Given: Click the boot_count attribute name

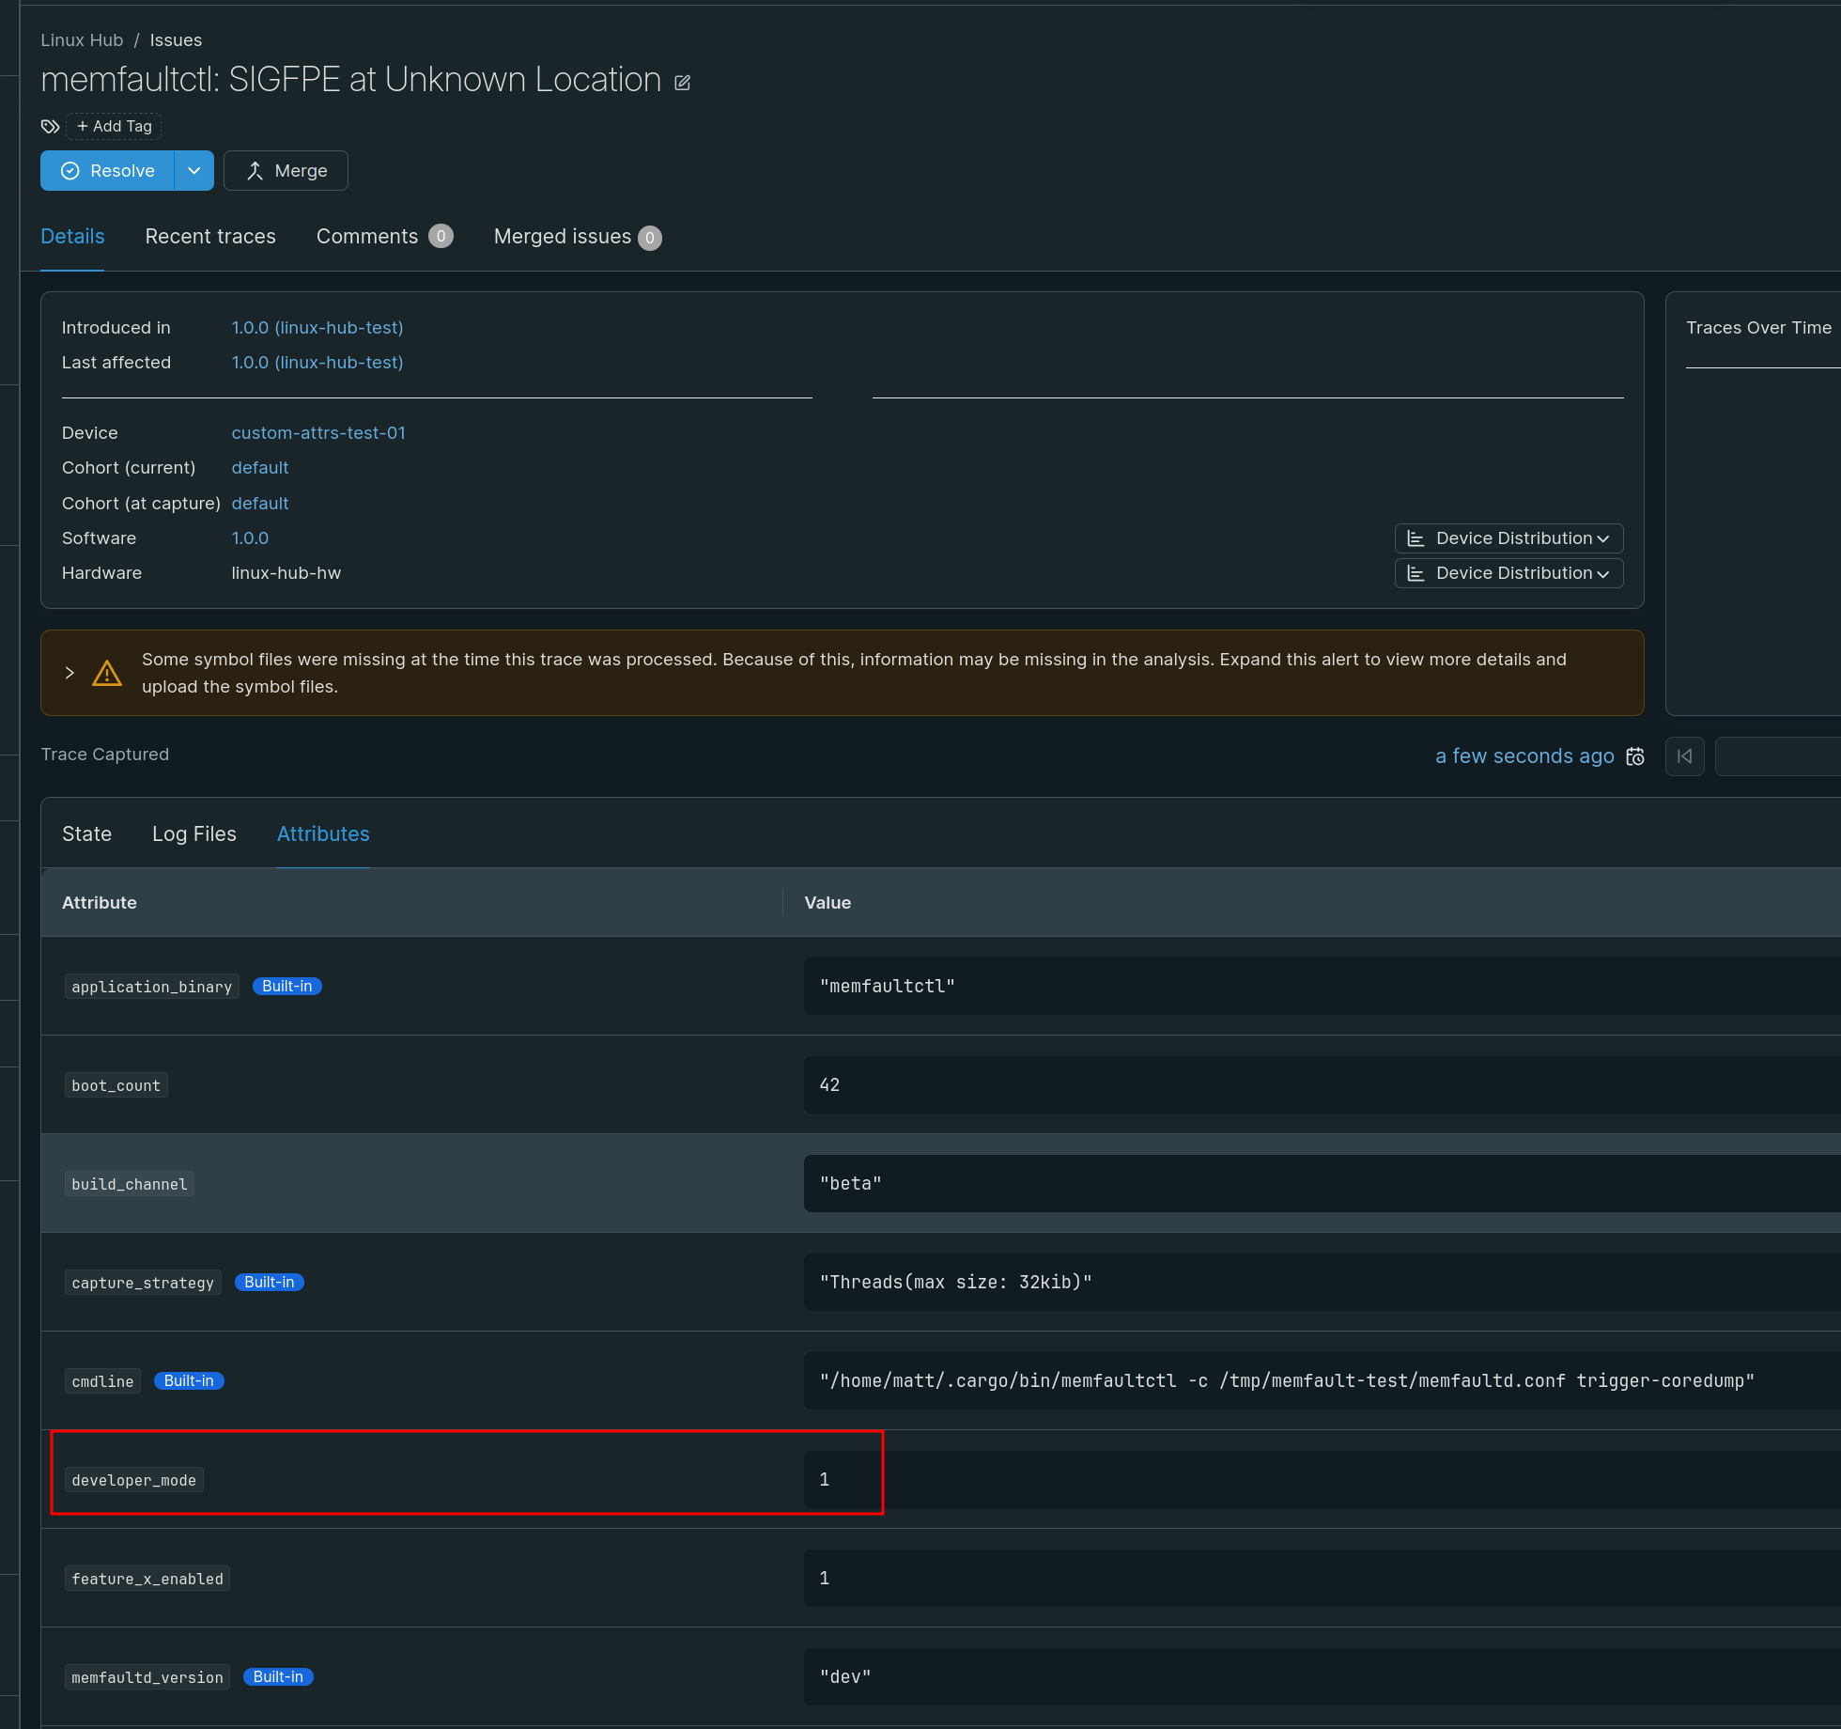Looking at the screenshot, I should [116, 1085].
